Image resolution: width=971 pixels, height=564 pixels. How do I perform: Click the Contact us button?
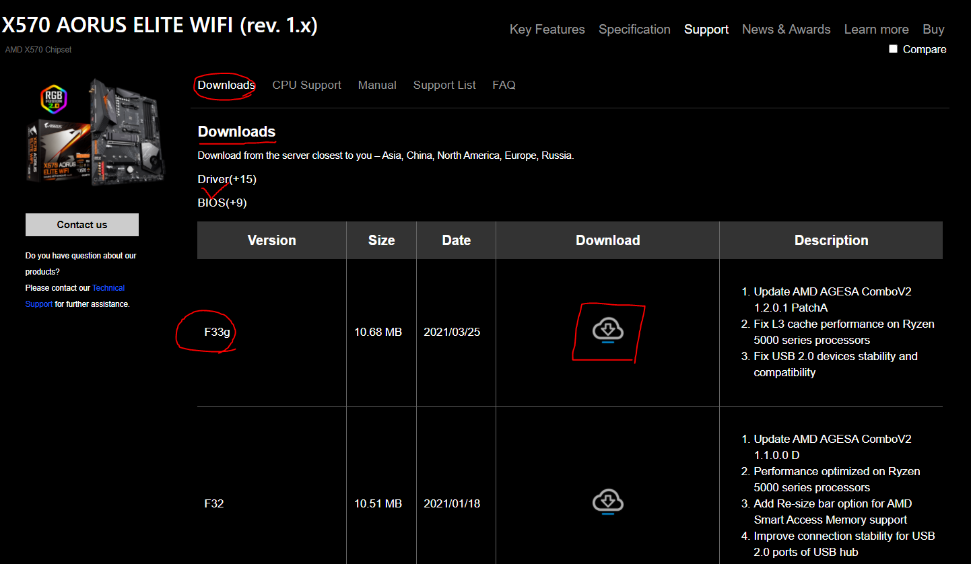82,225
